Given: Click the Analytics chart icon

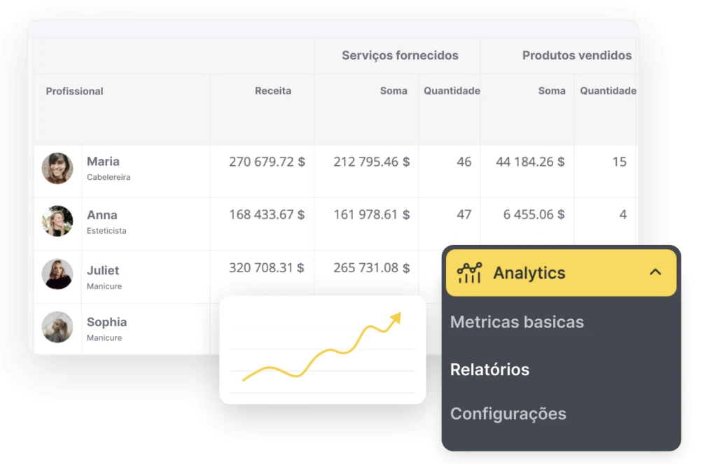Looking at the screenshot, I should [x=469, y=272].
